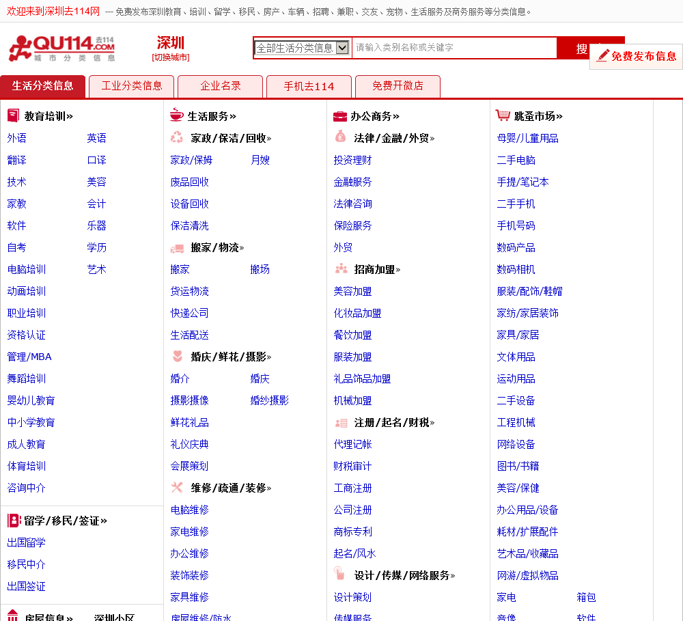The width and height of the screenshot is (683, 621).
Task: Open the 婴幼儿教育 link
Action: pos(31,400)
